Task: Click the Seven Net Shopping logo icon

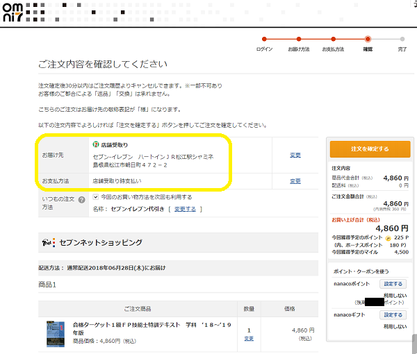Action: (x=49, y=242)
